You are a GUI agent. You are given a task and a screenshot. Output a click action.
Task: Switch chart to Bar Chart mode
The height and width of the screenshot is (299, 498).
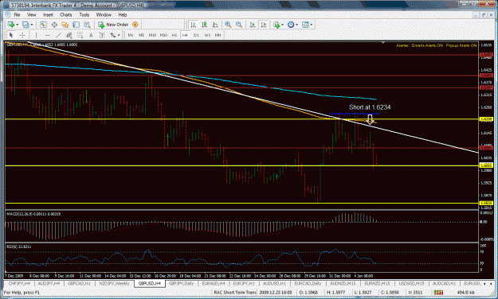(193, 25)
